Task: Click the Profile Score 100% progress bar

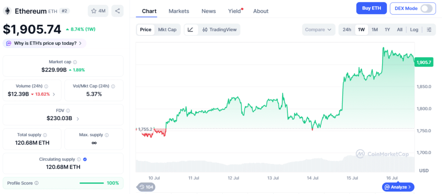Action: pyautogui.click(x=92, y=183)
